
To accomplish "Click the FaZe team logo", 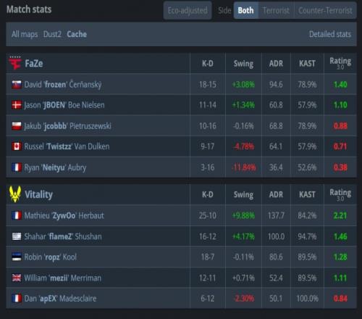I will [15, 63].
